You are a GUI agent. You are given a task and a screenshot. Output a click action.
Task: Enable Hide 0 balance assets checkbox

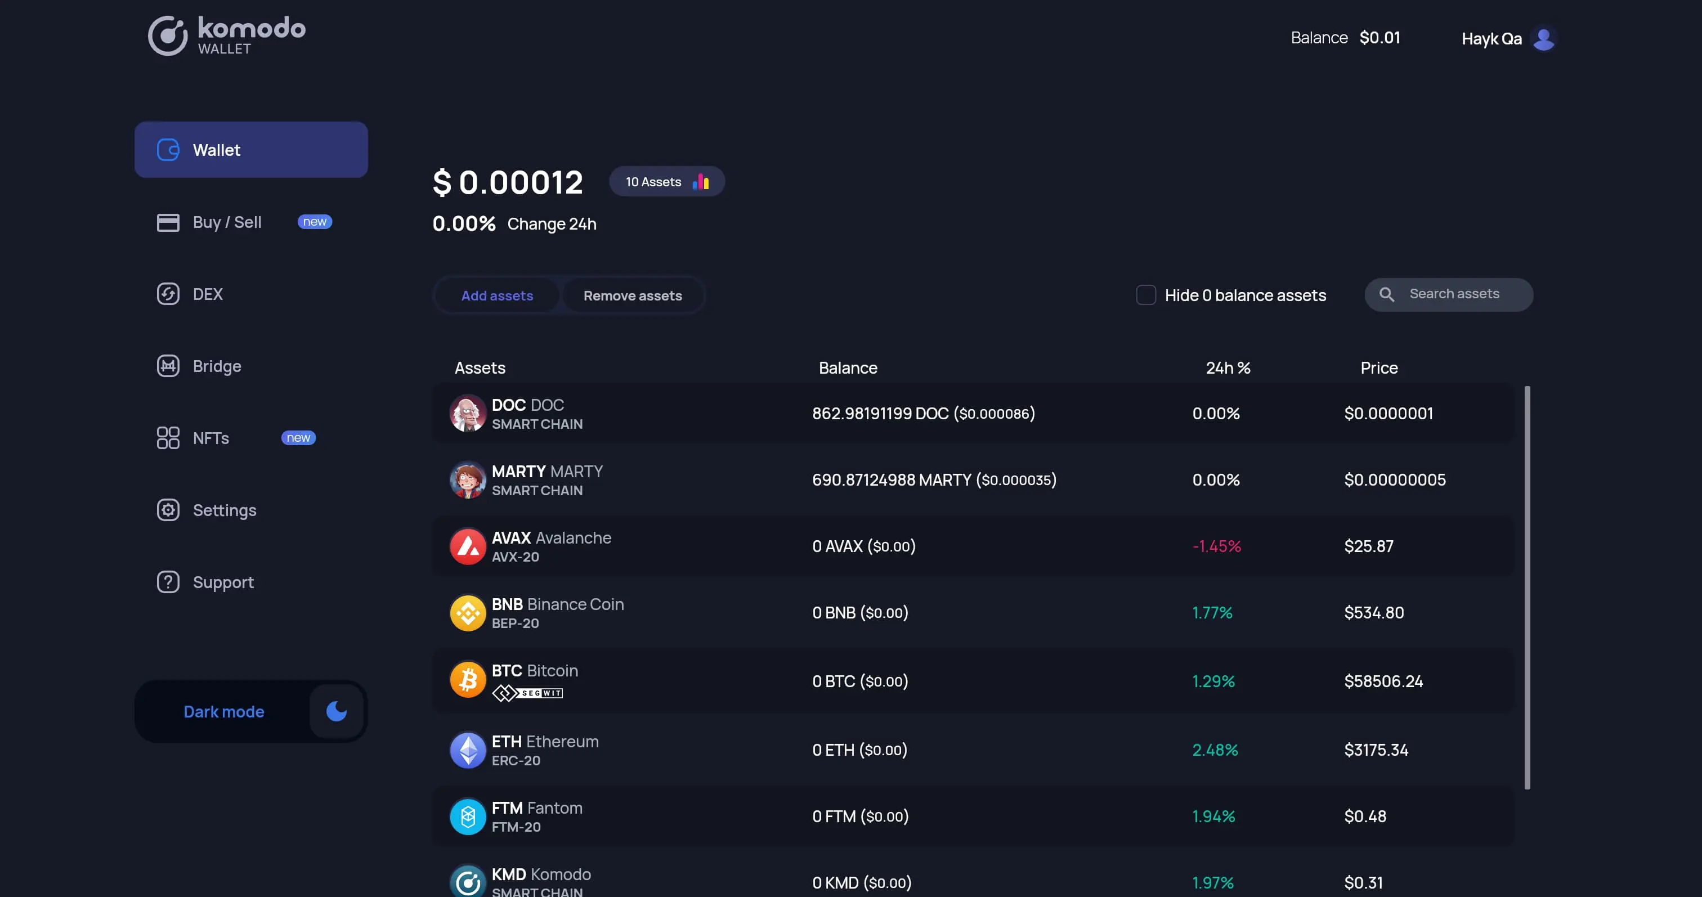[1146, 294]
